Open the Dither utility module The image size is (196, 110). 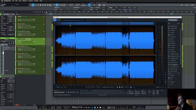[x=172, y=78]
